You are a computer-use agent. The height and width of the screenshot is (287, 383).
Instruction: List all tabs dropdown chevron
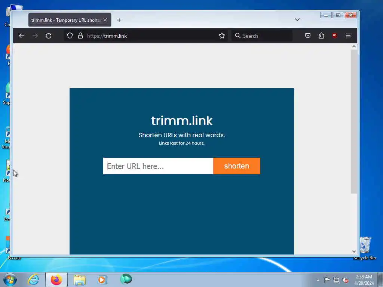pos(297,20)
